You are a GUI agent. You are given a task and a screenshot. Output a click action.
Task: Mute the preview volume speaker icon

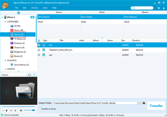[x=21, y=111]
